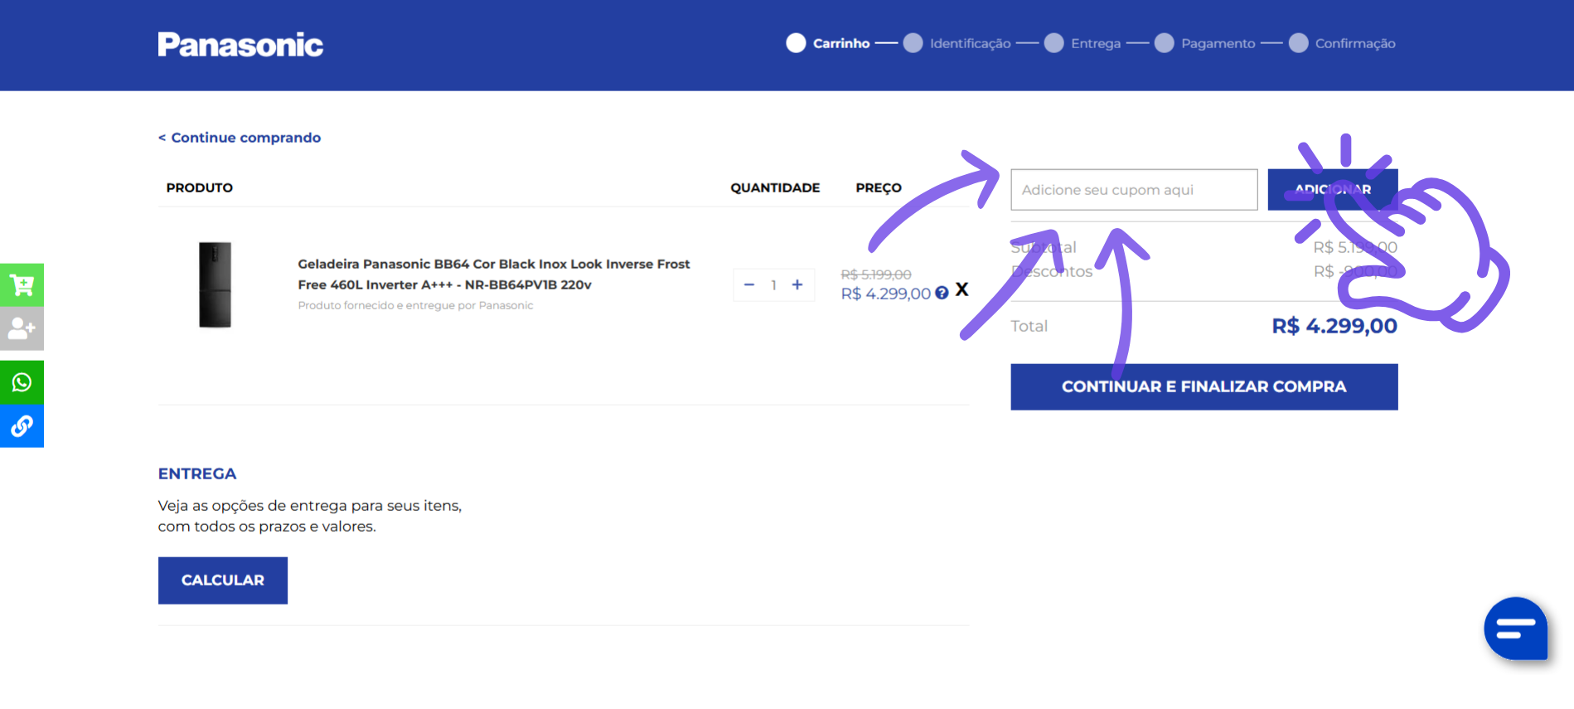
Task: Open the chat bubble widget
Action: [x=1516, y=629]
